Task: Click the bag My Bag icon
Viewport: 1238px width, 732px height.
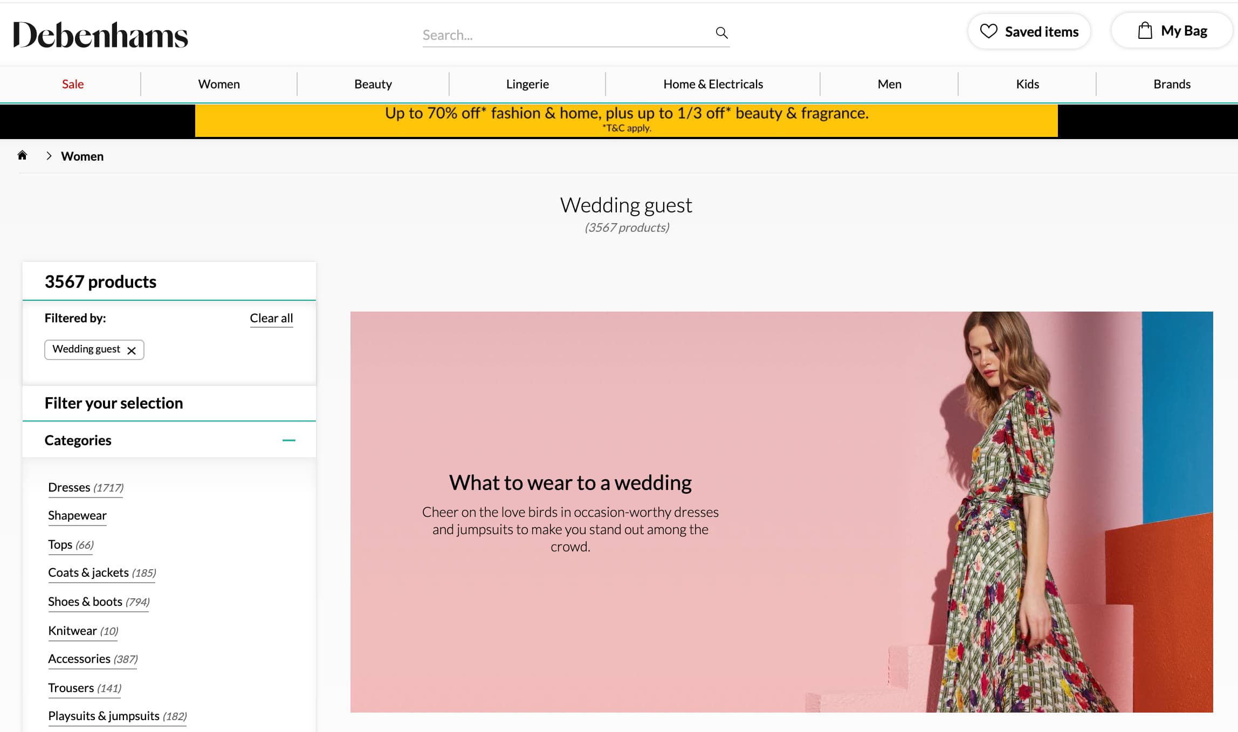Action: click(x=1145, y=31)
